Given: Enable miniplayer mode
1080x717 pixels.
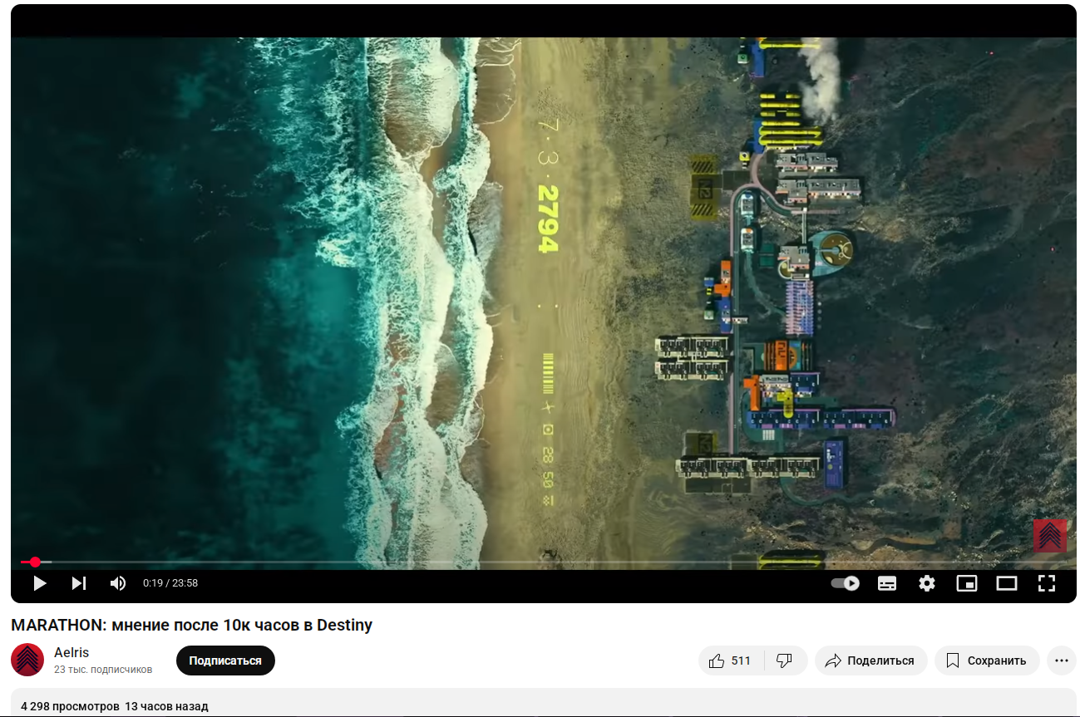Looking at the screenshot, I should (x=967, y=583).
